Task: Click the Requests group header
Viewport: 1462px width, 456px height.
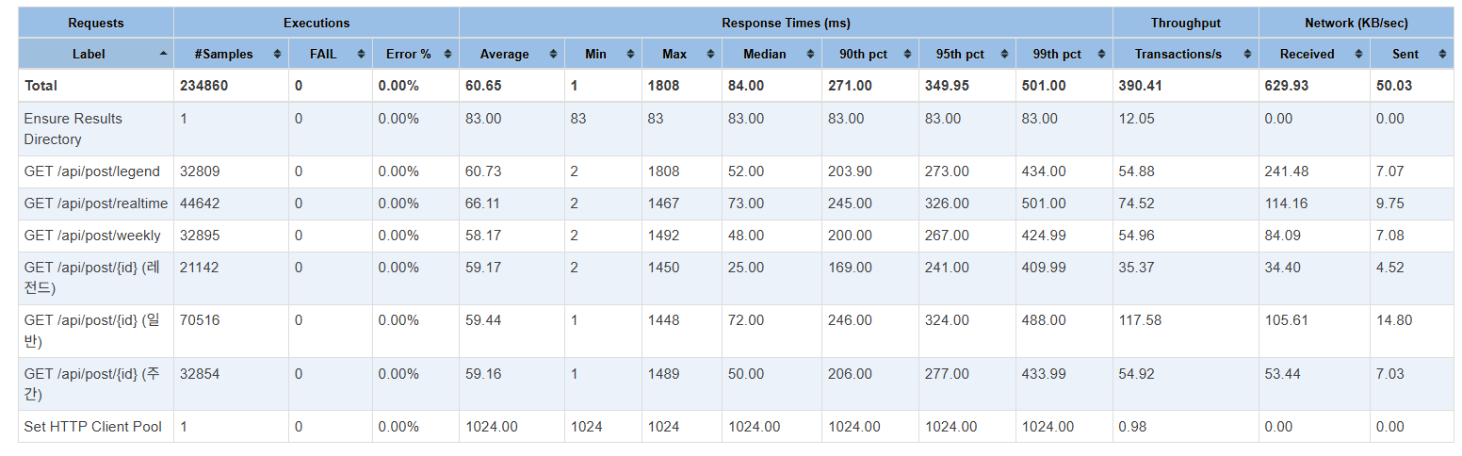Action: pos(96,23)
